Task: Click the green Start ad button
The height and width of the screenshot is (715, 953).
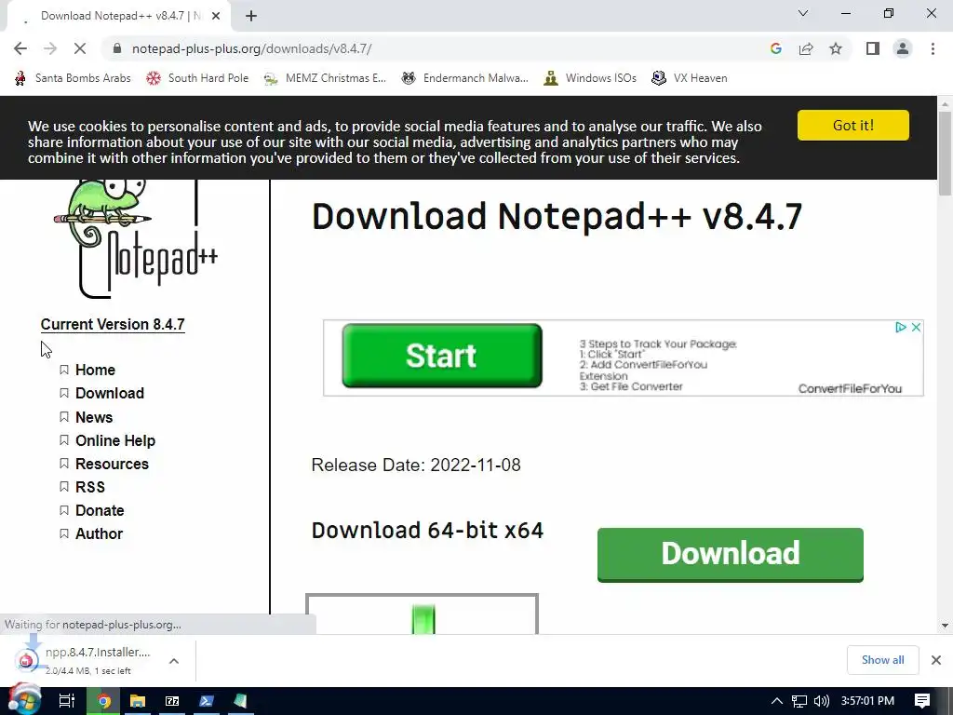Action: pos(442,356)
